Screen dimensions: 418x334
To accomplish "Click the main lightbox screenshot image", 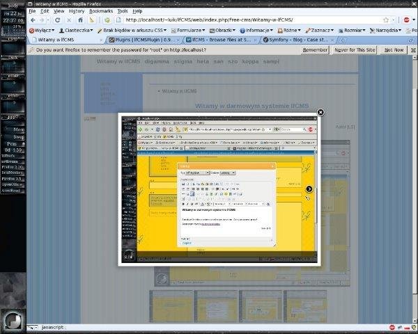I will (219, 189).
